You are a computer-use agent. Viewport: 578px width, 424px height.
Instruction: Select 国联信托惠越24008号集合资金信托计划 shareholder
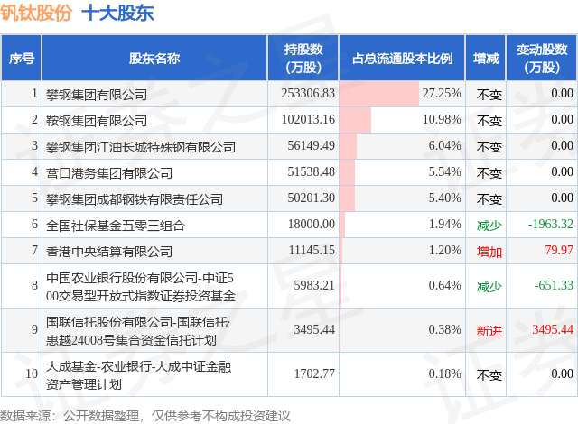click(138, 331)
